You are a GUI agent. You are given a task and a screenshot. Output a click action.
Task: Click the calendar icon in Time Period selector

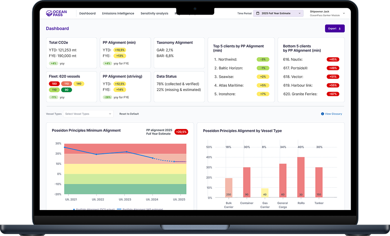click(x=258, y=13)
